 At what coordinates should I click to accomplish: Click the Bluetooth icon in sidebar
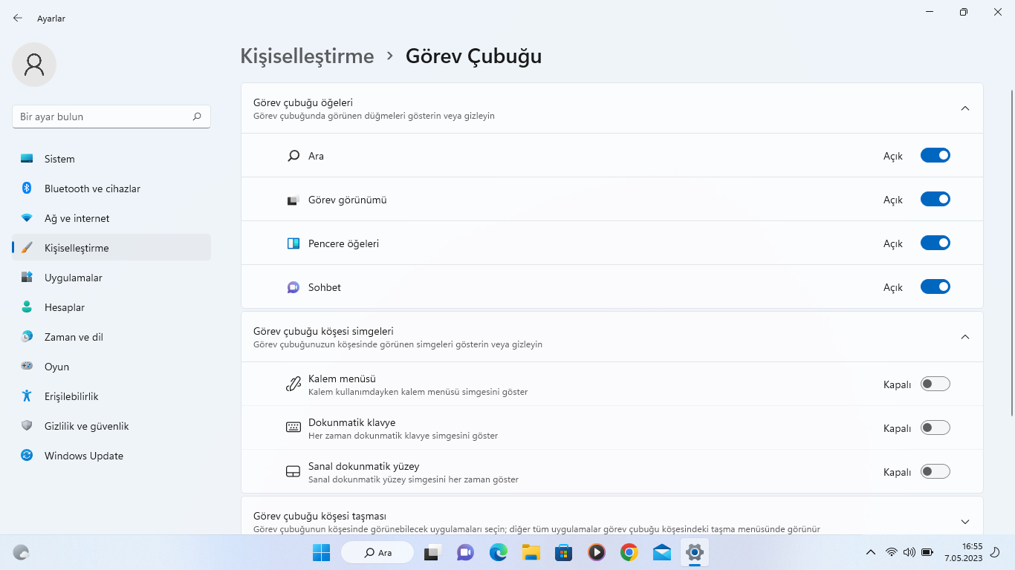pyautogui.click(x=27, y=189)
